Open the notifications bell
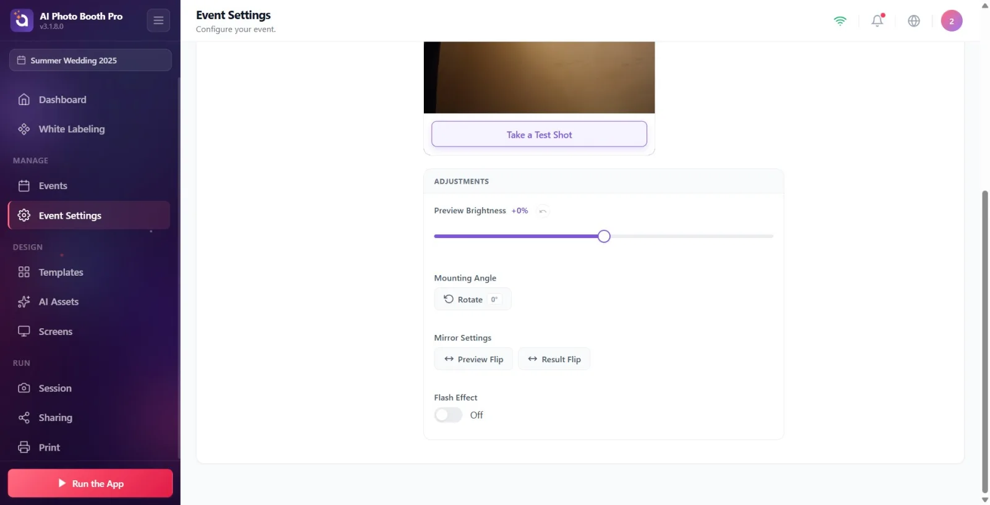Image resolution: width=990 pixels, height=505 pixels. click(x=877, y=20)
